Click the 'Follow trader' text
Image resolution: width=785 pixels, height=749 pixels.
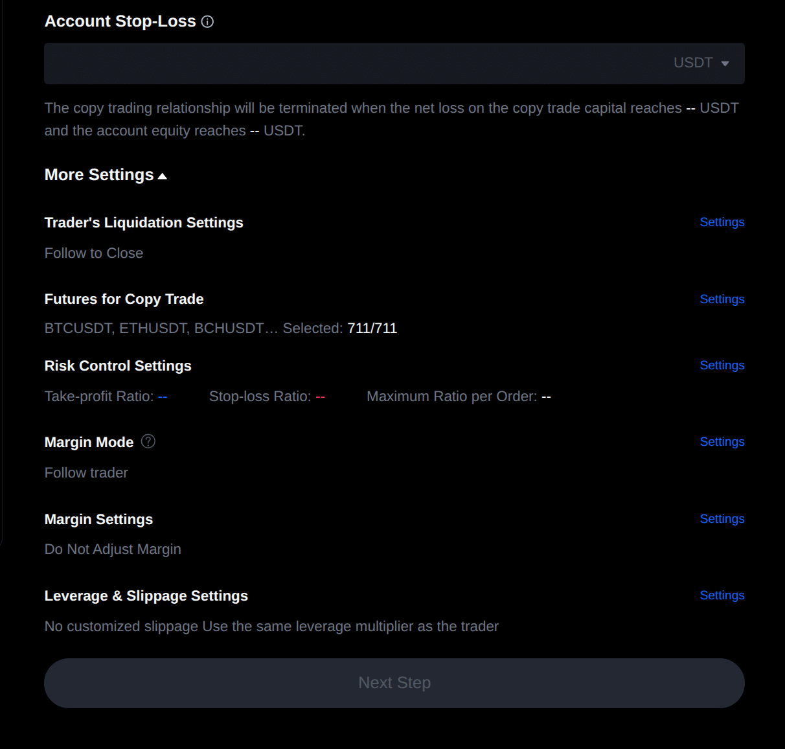tap(86, 473)
